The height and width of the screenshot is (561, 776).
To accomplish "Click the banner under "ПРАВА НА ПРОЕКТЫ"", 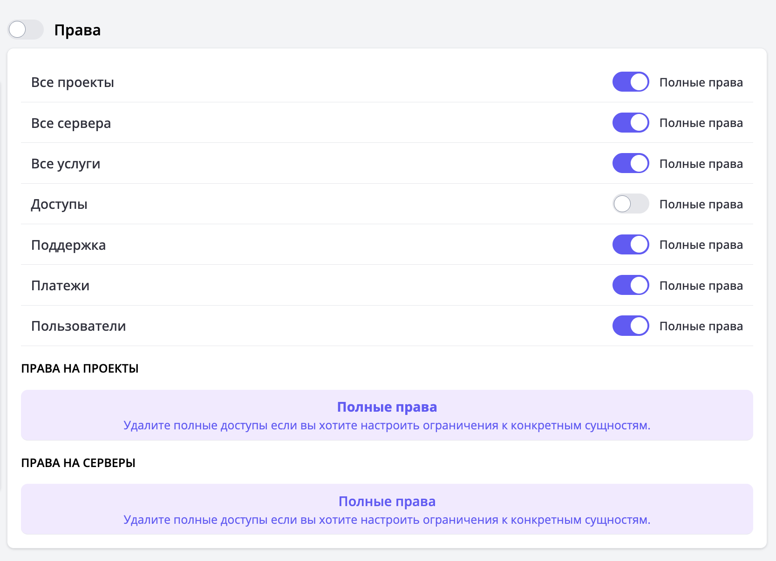I will click(x=387, y=415).
